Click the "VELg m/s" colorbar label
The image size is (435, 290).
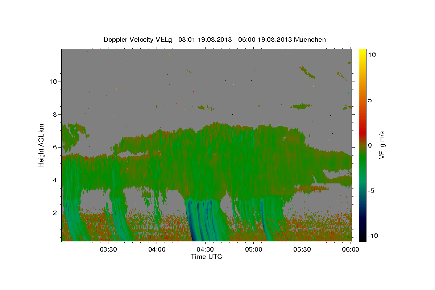tap(382, 145)
